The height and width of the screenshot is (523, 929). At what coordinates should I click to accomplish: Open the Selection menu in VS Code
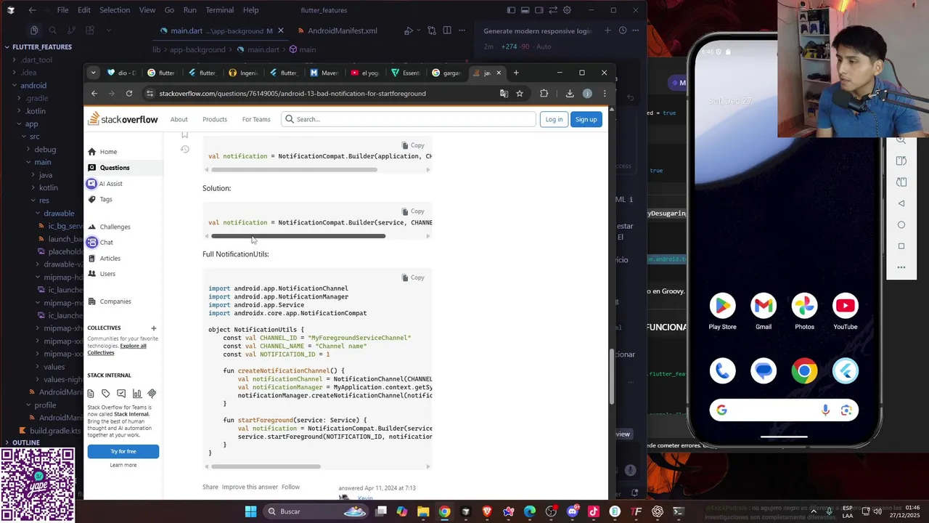[x=115, y=10]
